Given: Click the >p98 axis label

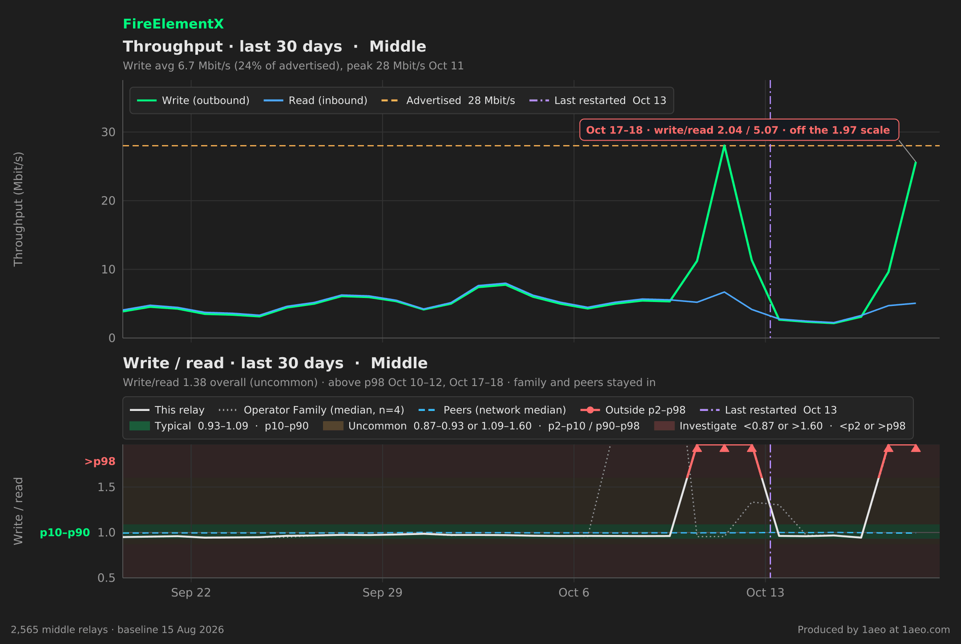Looking at the screenshot, I should [100, 462].
